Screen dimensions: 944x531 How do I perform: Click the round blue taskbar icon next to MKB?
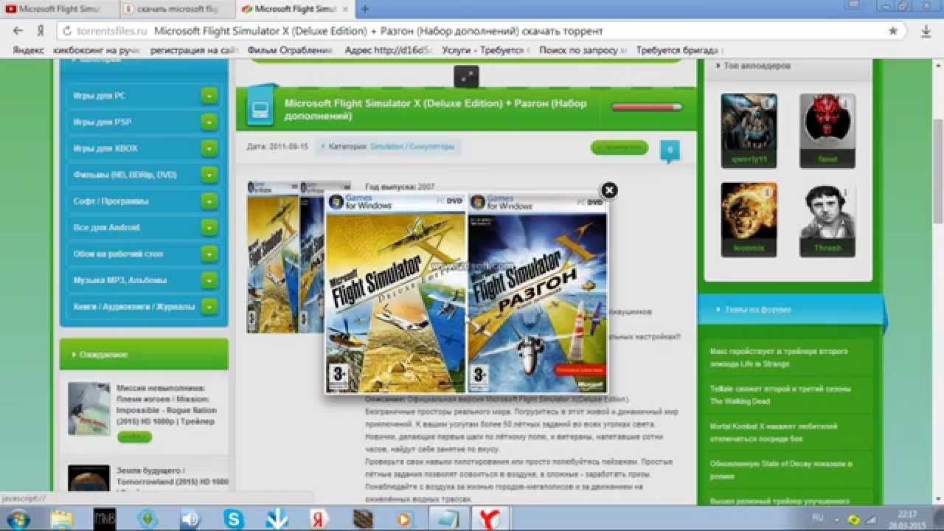(147, 519)
